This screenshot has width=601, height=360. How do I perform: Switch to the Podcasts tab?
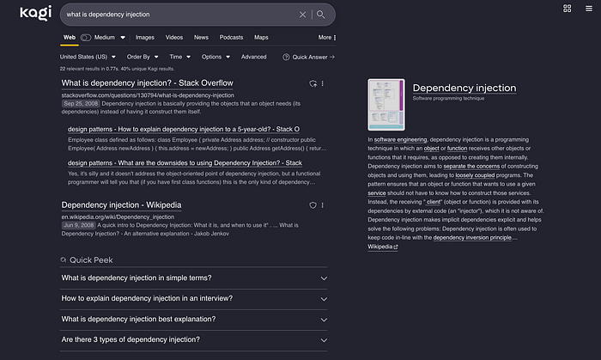231,38
